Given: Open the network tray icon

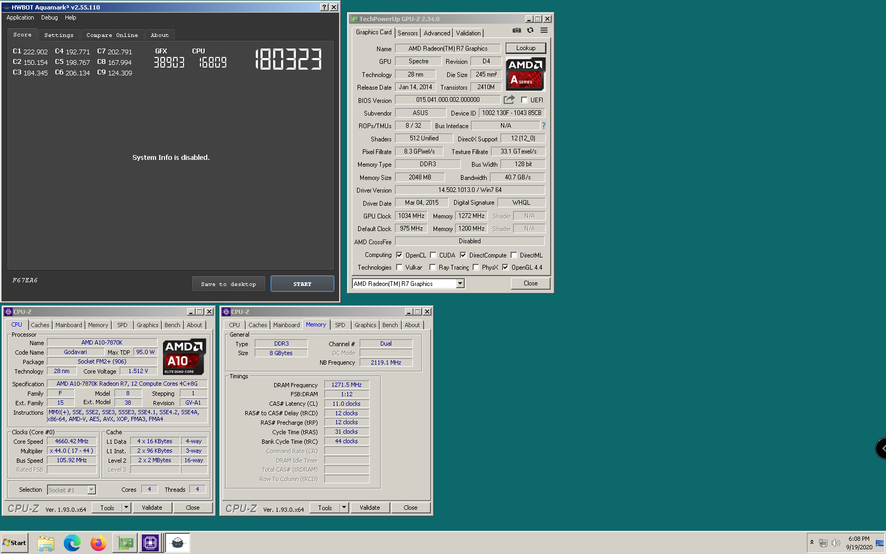Looking at the screenshot, I should 823,543.
